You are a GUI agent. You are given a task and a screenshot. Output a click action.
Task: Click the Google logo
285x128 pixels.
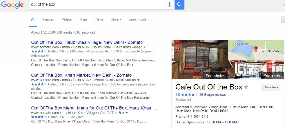(x=12, y=5)
